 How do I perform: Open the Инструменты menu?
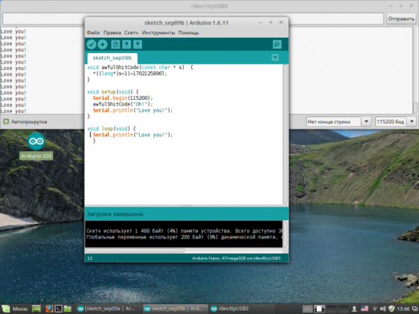(159, 33)
